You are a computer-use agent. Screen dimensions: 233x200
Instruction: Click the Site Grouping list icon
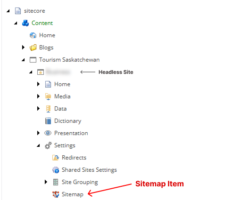(56, 182)
